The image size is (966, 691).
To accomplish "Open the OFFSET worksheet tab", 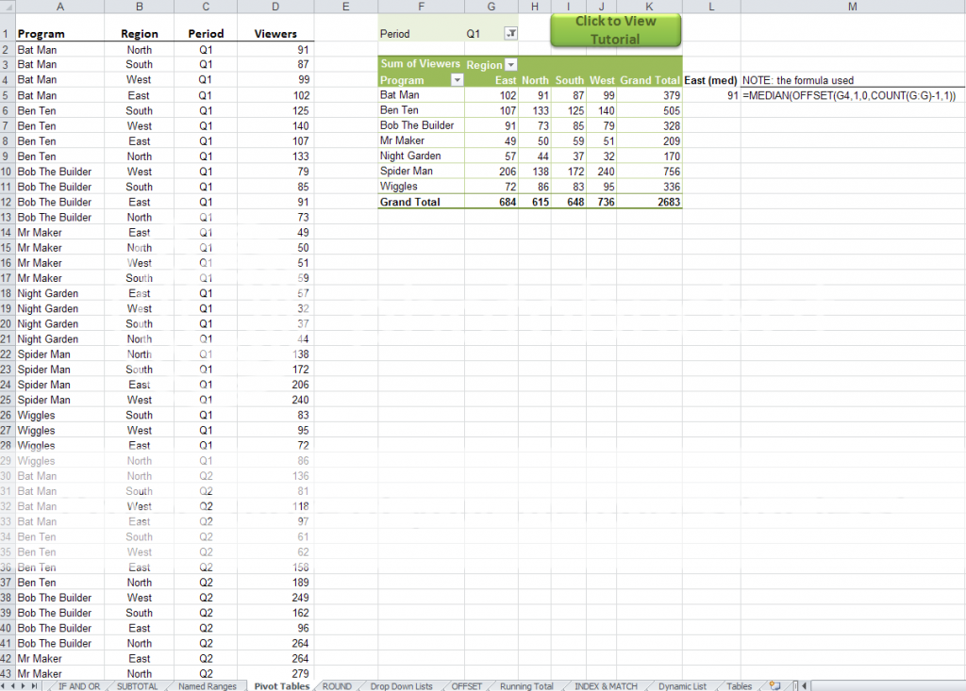I will [x=466, y=685].
